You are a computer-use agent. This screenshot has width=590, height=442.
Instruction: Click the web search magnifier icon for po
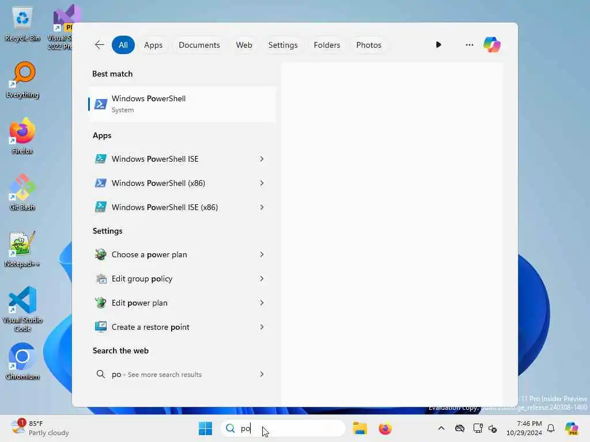(100, 374)
